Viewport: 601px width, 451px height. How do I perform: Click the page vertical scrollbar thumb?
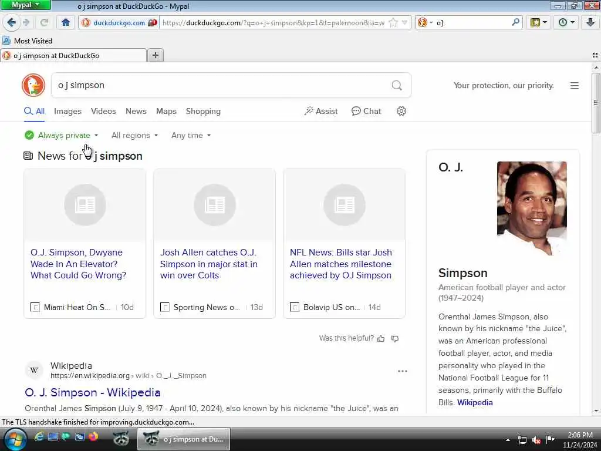tap(596, 102)
